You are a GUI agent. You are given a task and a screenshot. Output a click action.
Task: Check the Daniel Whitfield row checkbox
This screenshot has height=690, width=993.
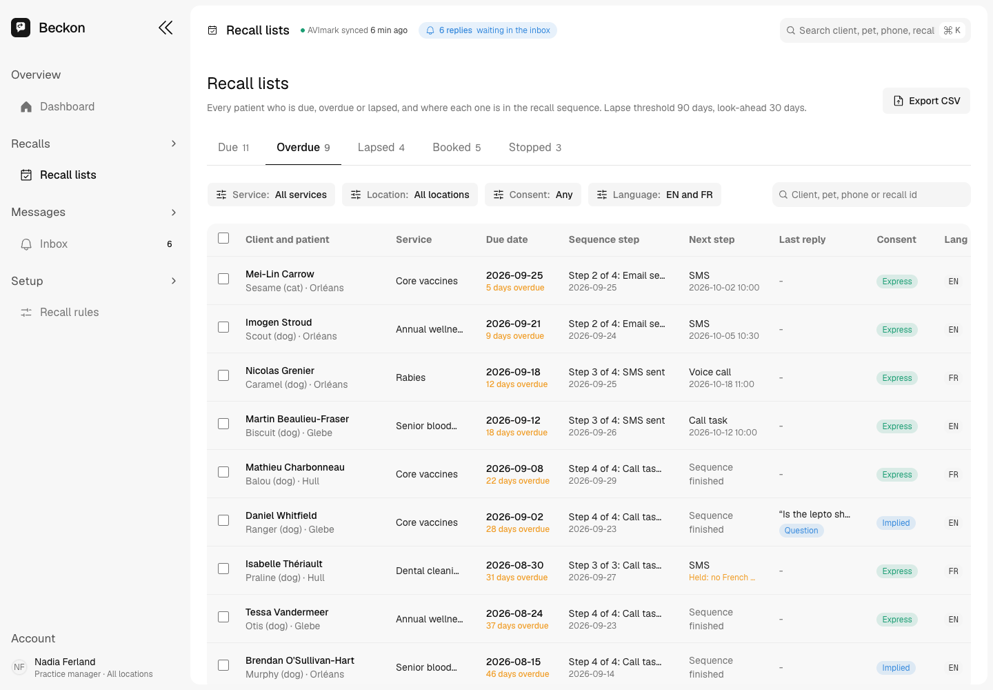tap(223, 520)
